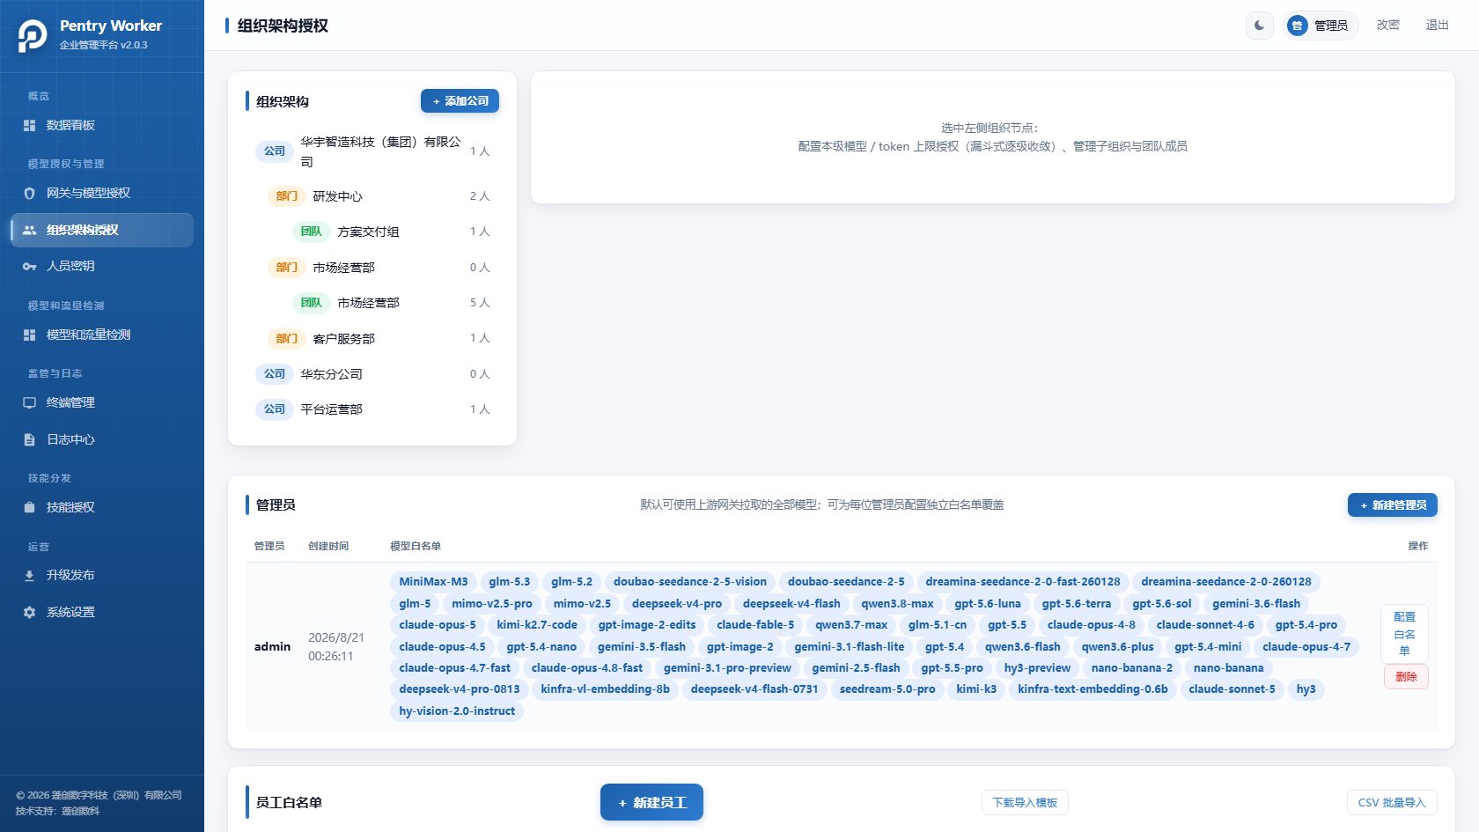Click 下载导入模板 button
The height and width of the screenshot is (832, 1479).
[x=1025, y=803]
